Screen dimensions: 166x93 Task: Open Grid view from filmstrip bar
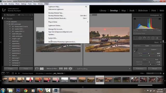(13, 73)
